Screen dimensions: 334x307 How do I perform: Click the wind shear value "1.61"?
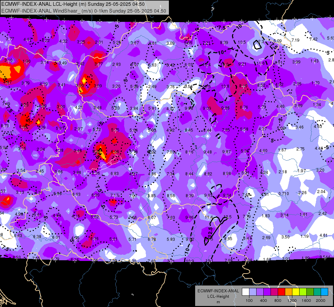(x=304, y=215)
